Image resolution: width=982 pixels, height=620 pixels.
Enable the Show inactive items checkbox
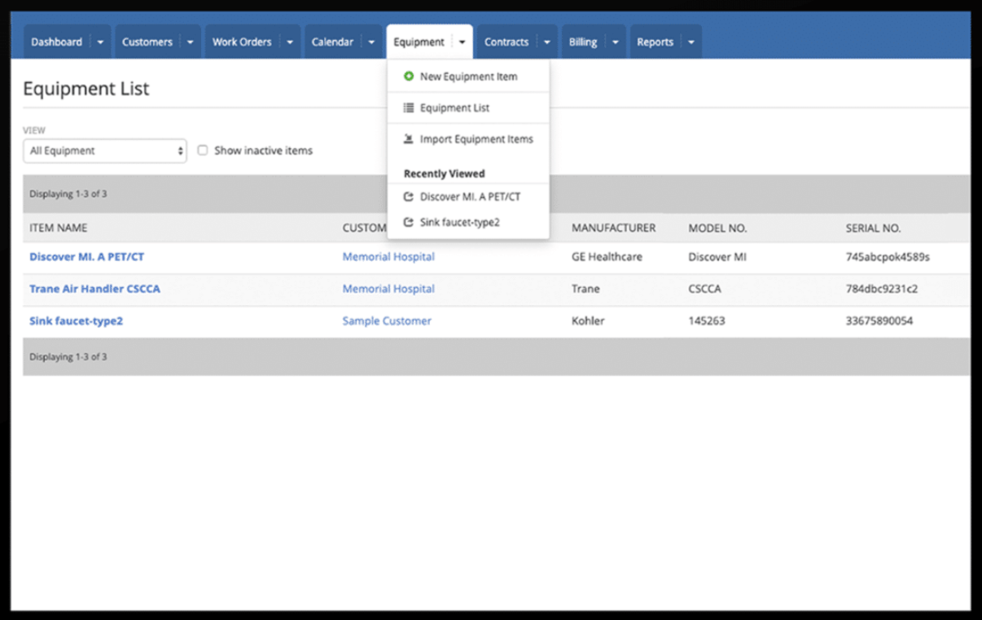202,150
